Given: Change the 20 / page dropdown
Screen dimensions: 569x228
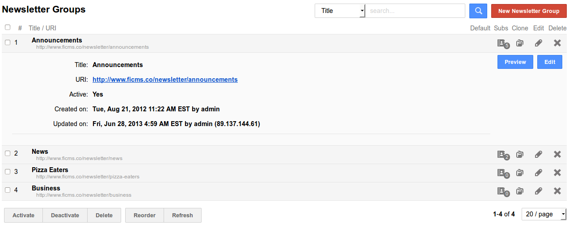Looking at the screenshot, I should click(544, 214).
